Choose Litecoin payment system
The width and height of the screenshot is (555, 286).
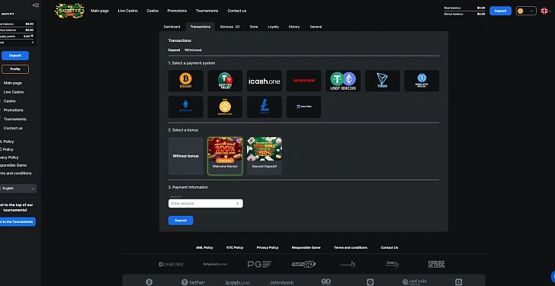[x=265, y=106]
